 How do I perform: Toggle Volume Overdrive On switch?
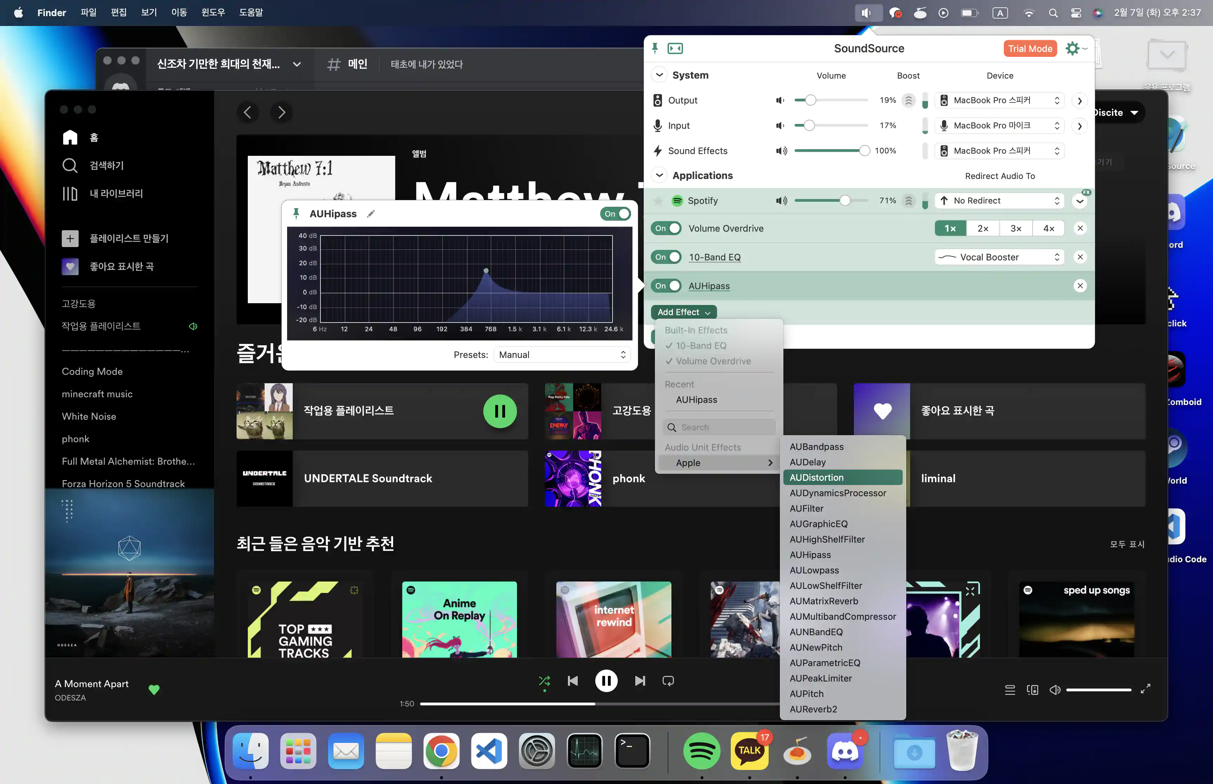pyautogui.click(x=667, y=228)
